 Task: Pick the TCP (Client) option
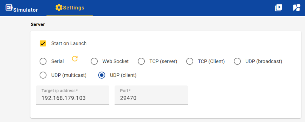tap(190, 61)
